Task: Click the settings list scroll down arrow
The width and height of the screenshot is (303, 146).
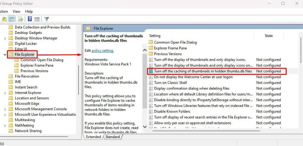Action: pyautogui.click(x=144, y=127)
